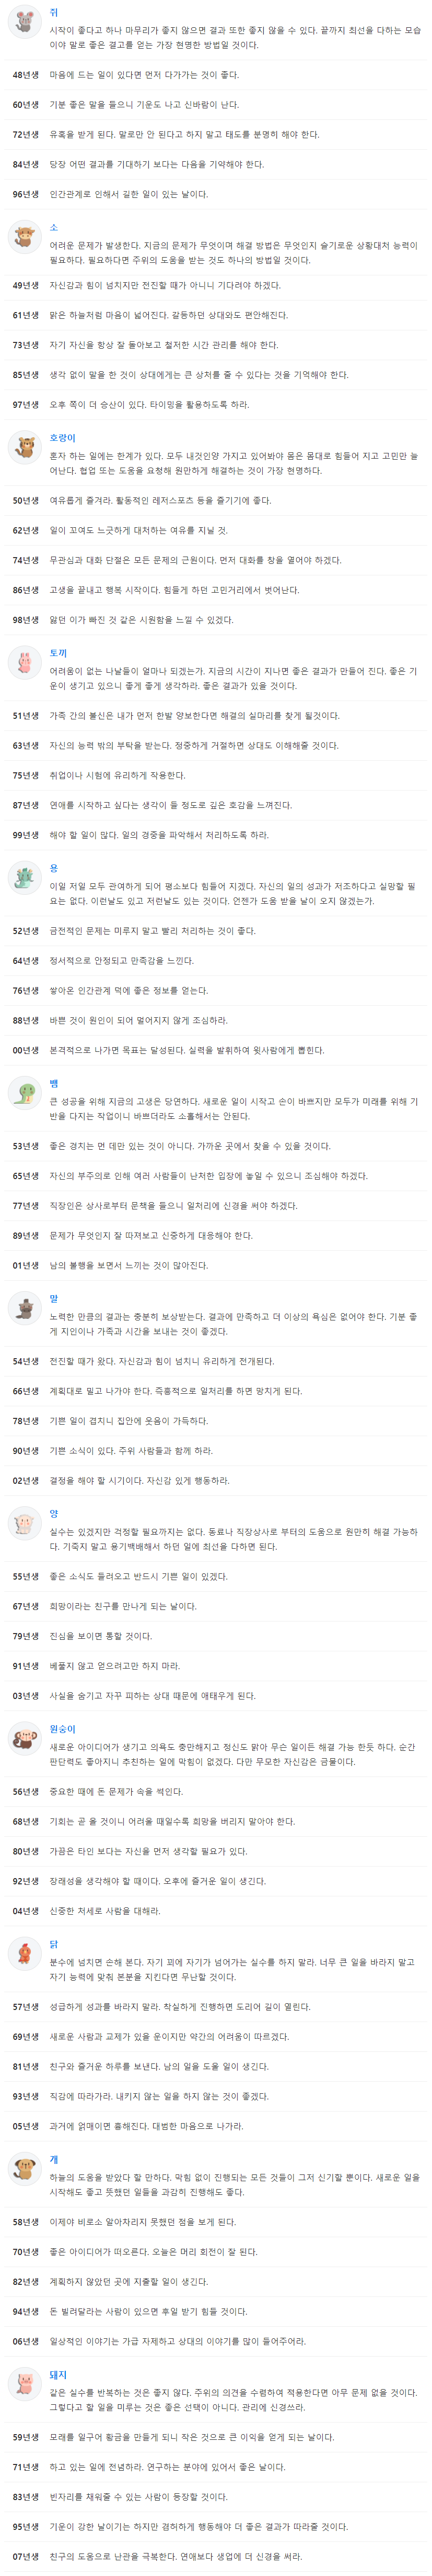Click the rat (쥐) zodiac icon

click(x=24, y=21)
